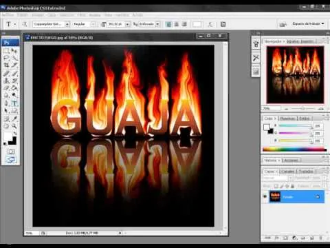Viewport: 330px width, 248px height.
Task: Open the character and paragraph palettes
Action: pos(223,24)
